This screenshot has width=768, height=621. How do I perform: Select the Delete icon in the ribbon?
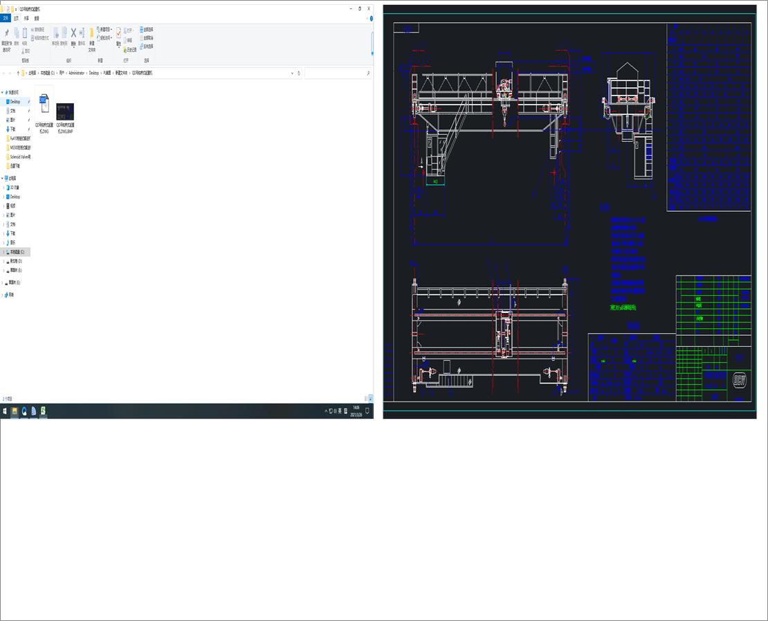pos(73,34)
